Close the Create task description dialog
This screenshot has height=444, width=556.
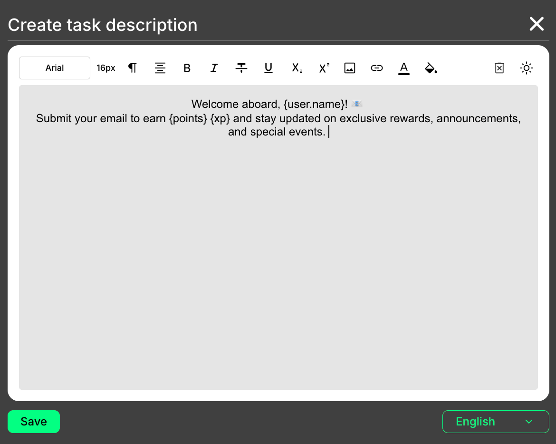tap(537, 24)
